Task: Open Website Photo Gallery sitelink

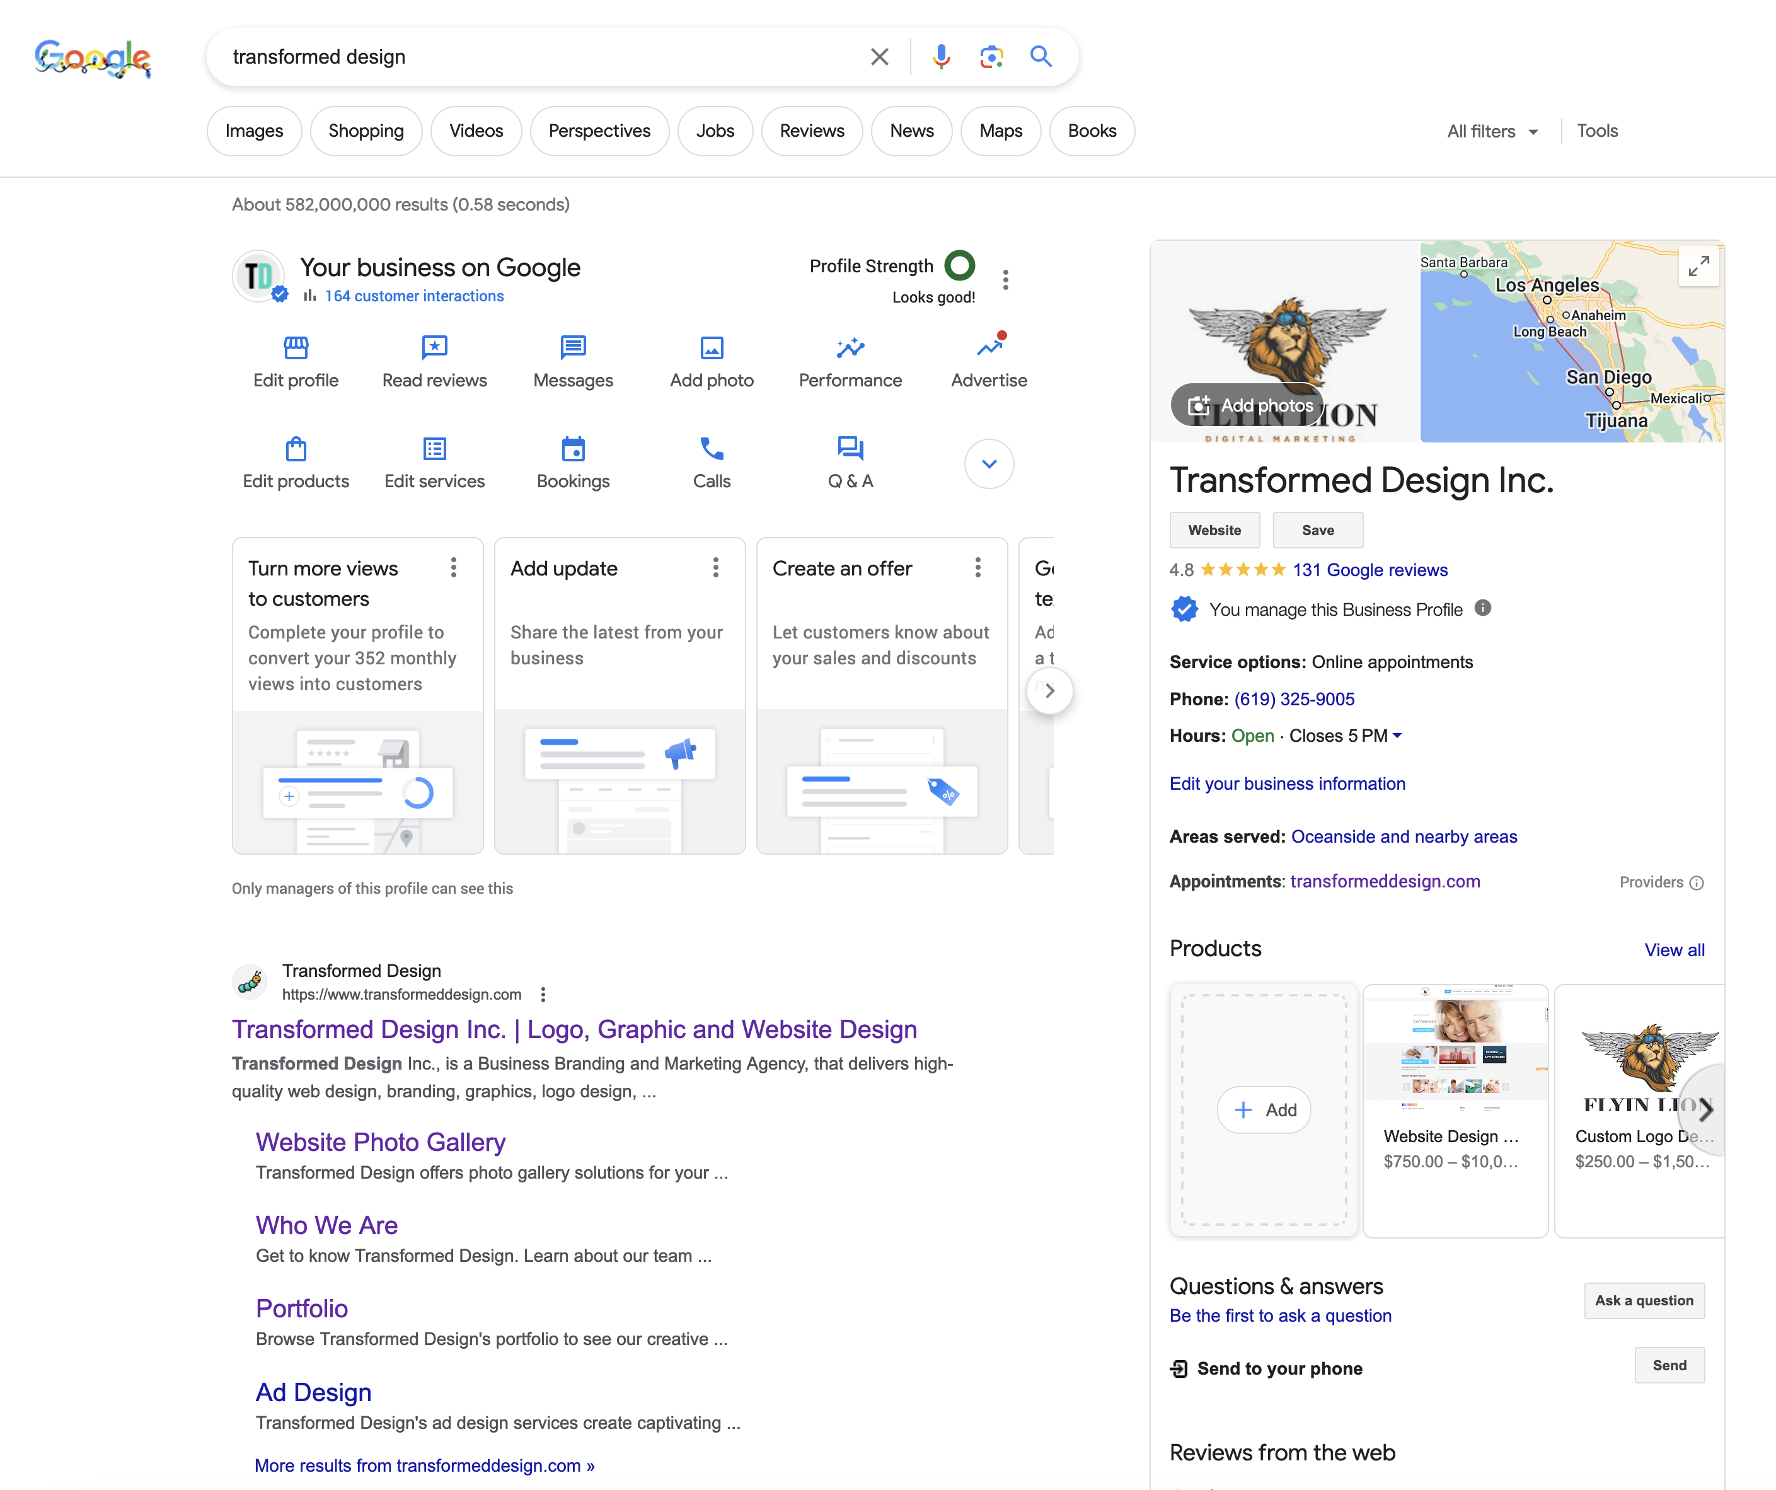Action: coord(381,1141)
